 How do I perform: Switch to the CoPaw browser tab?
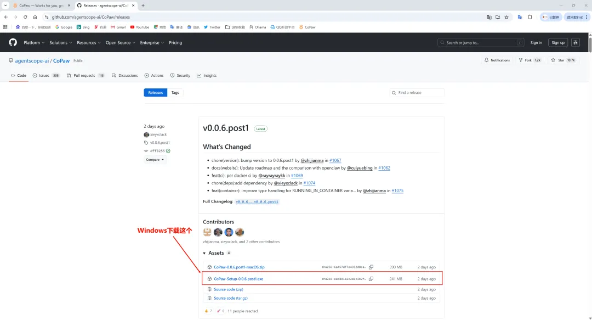(41, 5)
